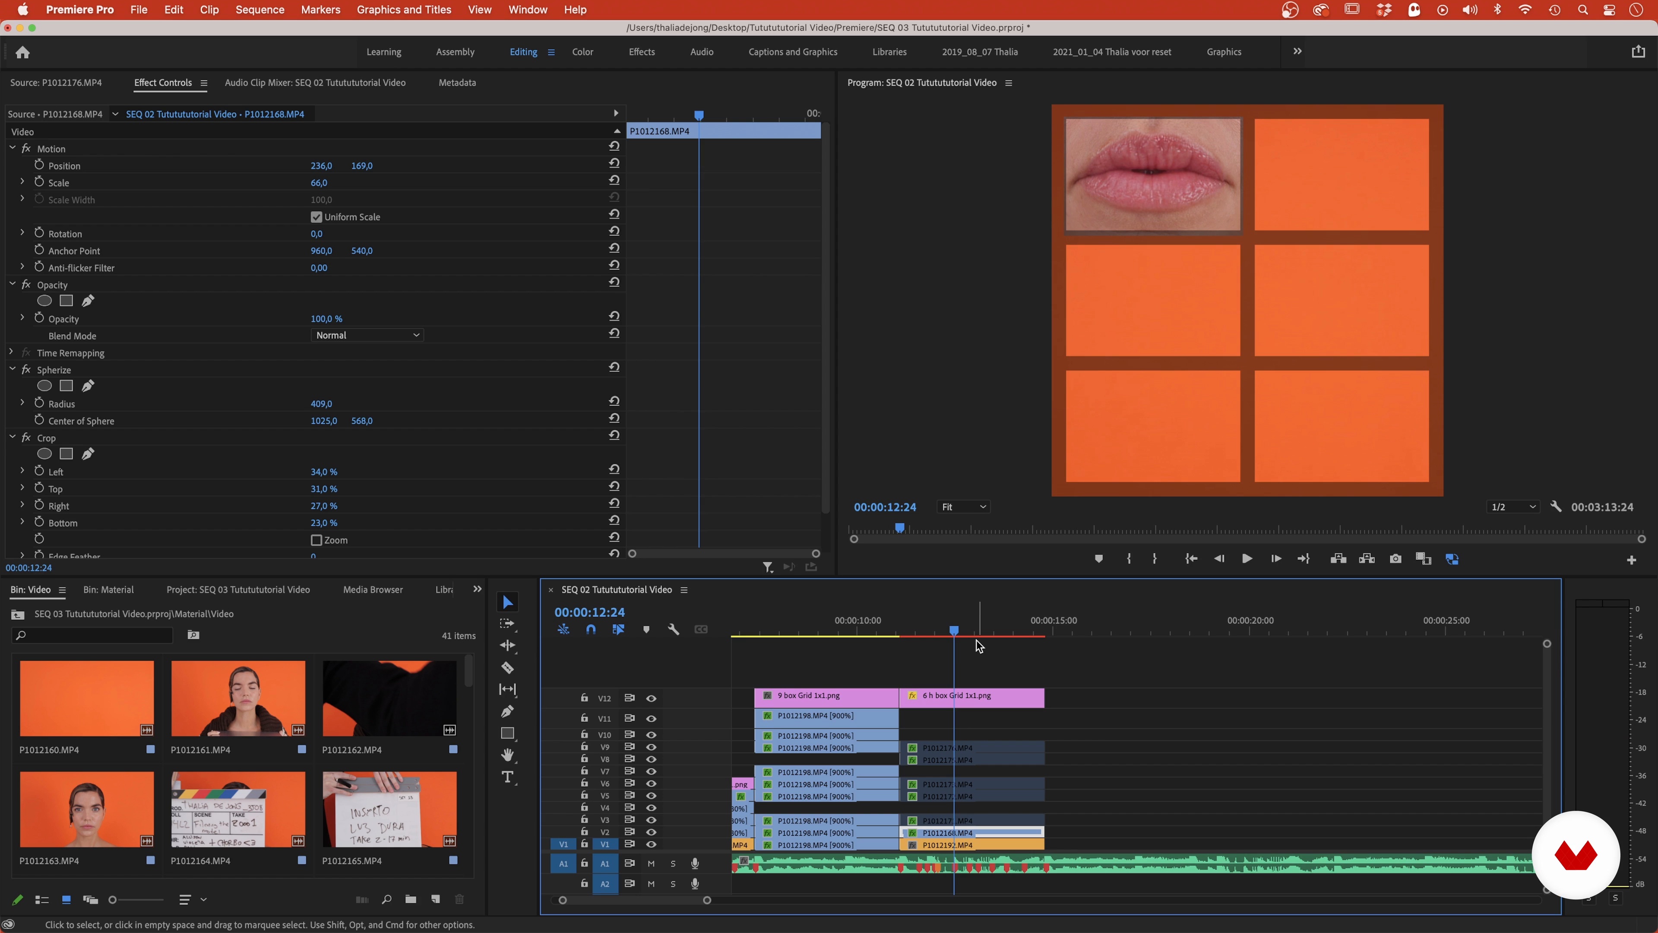Open macOS Control Center
The image size is (1658, 933).
click(x=1609, y=10)
